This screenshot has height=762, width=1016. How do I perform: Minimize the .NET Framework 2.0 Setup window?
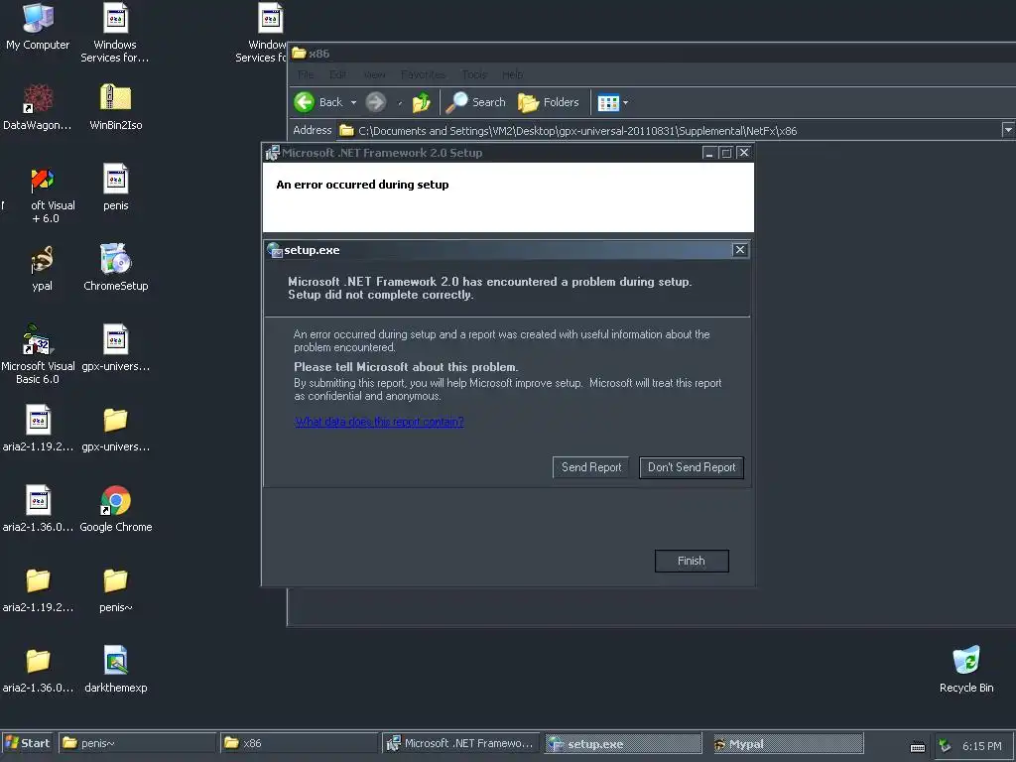point(709,153)
